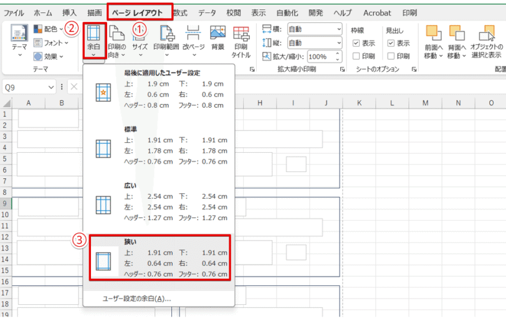This screenshot has height=321, width=506.
Task: Select row 1 header
Action: (x=6, y=114)
